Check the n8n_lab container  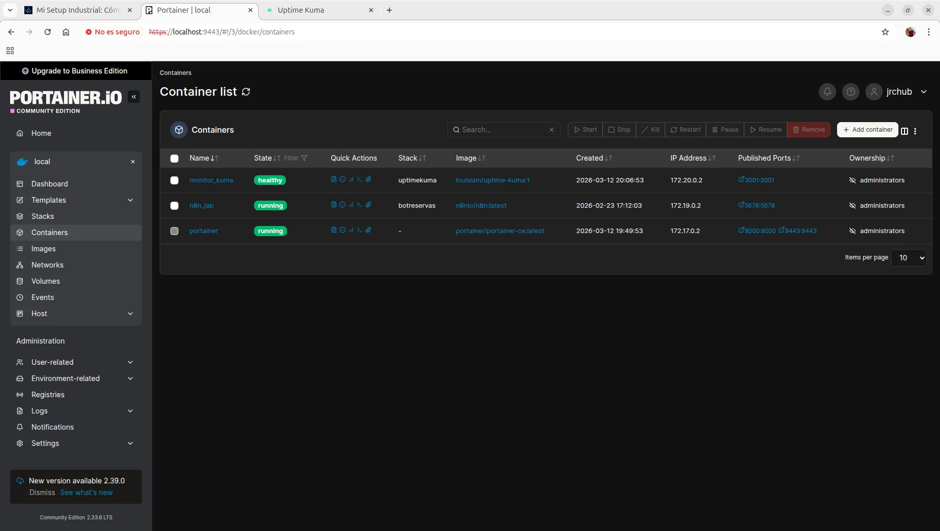click(174, 206)
